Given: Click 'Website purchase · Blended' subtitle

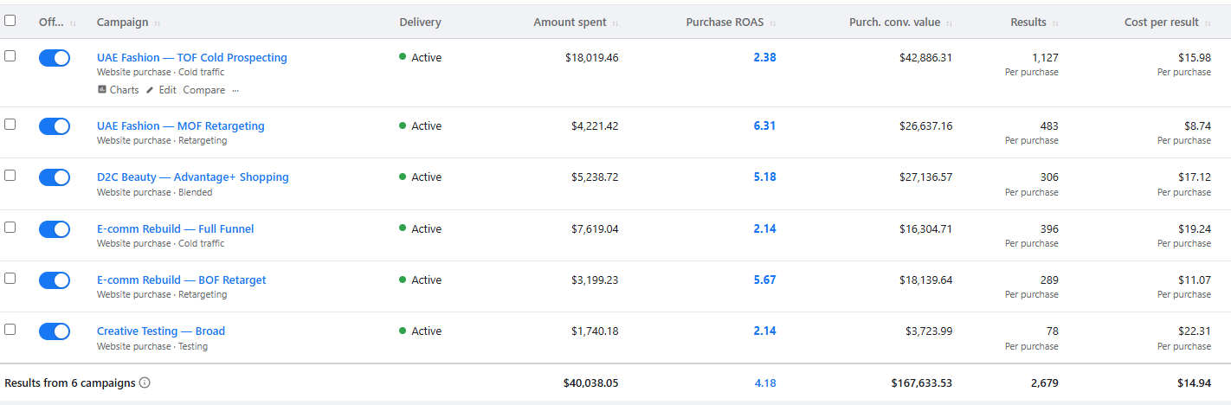Looking at the screenshot, I should (155, 192).
